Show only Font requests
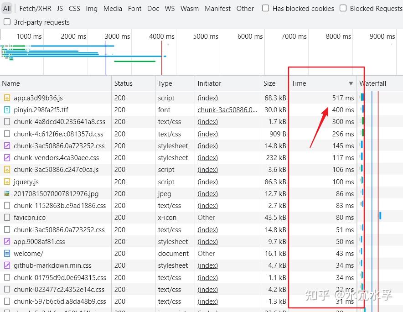 (134, 9)
